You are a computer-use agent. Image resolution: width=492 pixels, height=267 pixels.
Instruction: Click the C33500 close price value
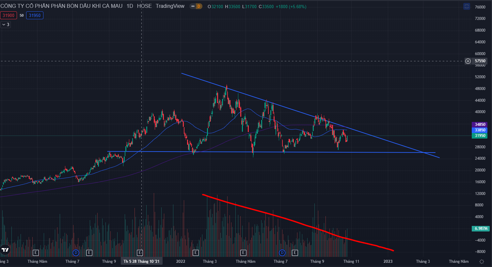click(x=266, y=7)
